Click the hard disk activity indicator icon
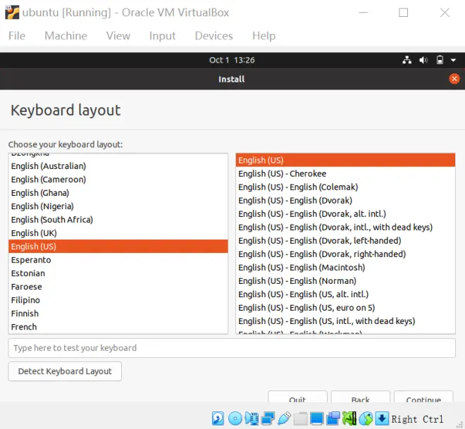Image resolution: width=465 pixels, height=429 pixels. 218,418
